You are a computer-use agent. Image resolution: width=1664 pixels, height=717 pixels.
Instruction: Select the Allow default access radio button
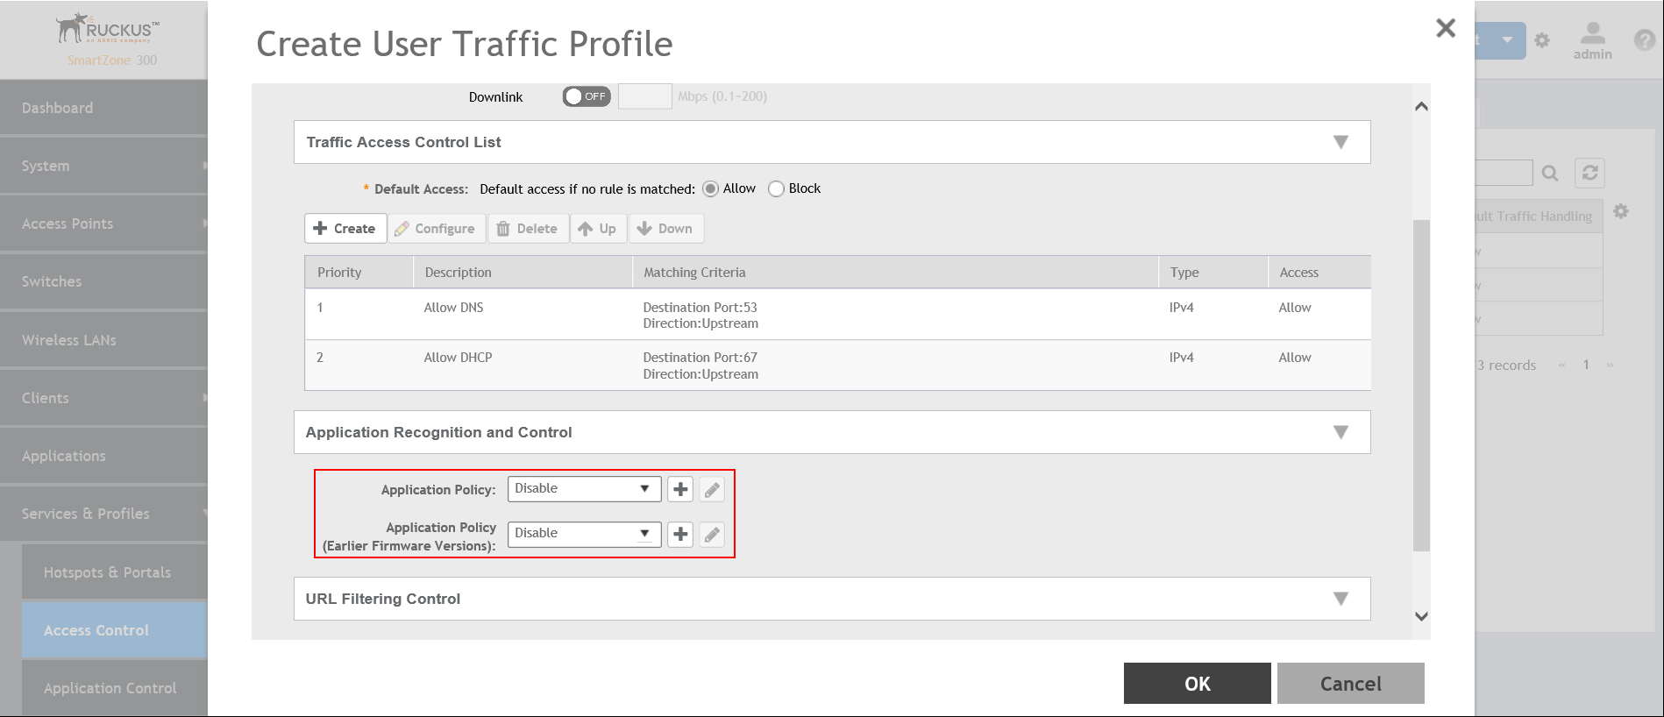711,189
